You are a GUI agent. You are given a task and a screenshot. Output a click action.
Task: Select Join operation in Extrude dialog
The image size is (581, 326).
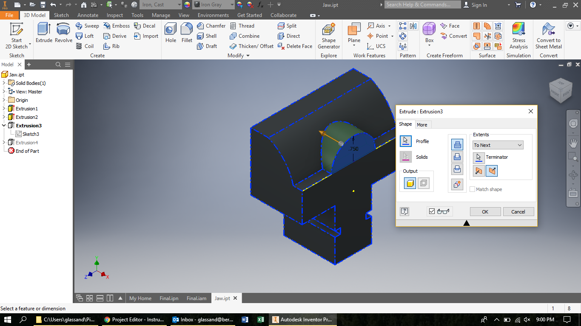coord(457,145)
